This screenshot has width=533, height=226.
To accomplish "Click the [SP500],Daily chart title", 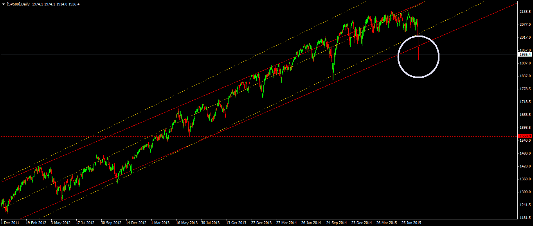I will (x=19, y=4).
